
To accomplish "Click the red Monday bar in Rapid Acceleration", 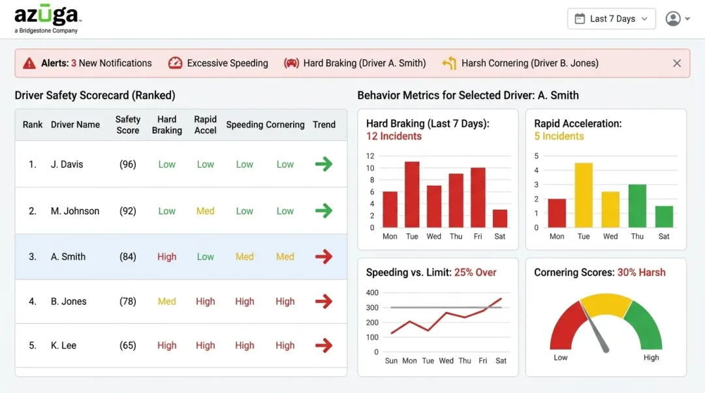I will click(557, 213).
